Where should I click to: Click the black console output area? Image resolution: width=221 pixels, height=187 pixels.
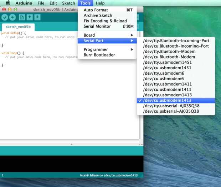(72, 164)
